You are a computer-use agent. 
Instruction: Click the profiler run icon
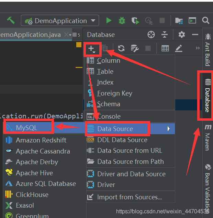pyautogui.click(x=149, y=21)
